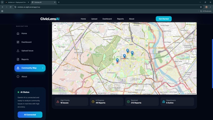Zoom out of the map with the minus button
The image size is (213, 120).
pos(55,29)
